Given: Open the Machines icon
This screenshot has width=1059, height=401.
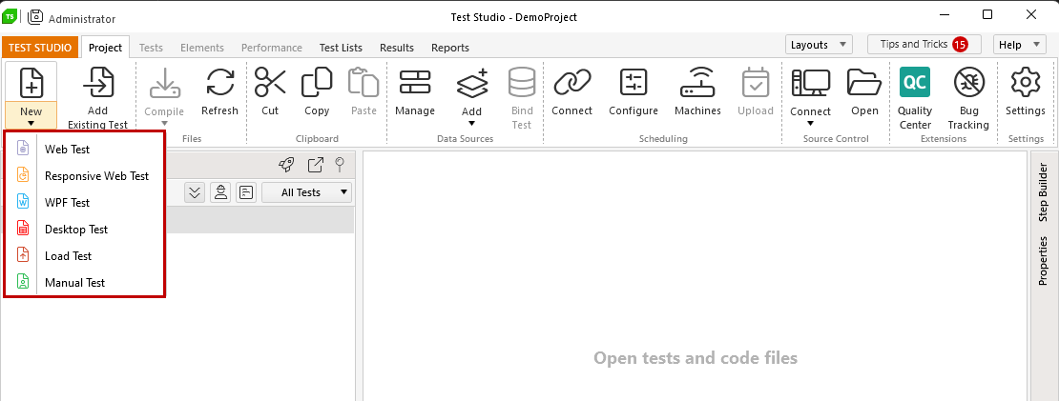Looking at the screenshot, I should (x=697, y=82).
